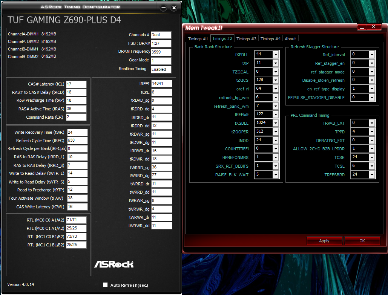Select the Realtime Timing Enabled field

[x=161, y=69]
